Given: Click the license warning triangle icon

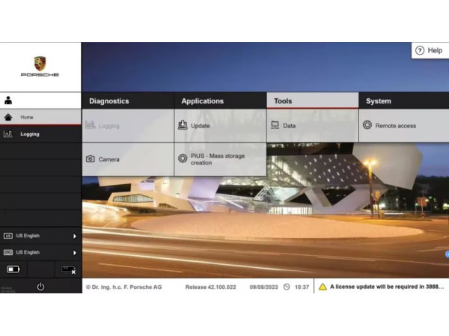Looking at the screenshot, I should click(x=323, y=287).
